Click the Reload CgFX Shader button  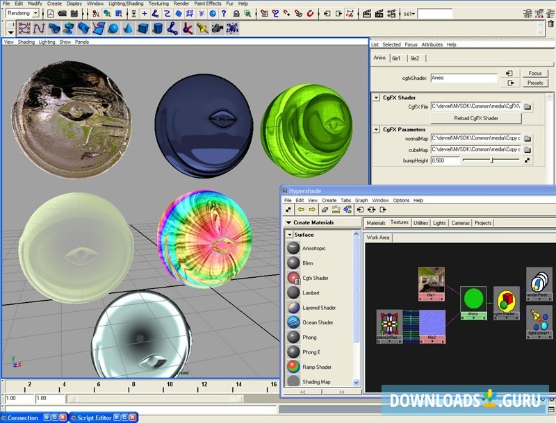point(477,117)
